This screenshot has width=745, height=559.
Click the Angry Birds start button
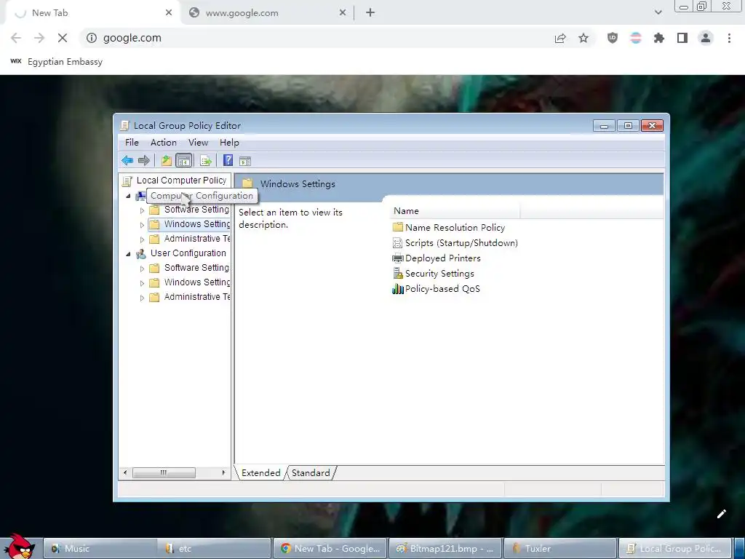[20, 546]
